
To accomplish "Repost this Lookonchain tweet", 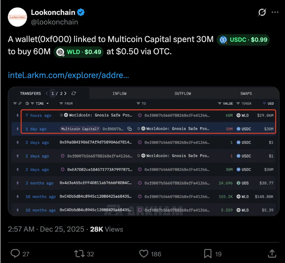I will [79, 254].
